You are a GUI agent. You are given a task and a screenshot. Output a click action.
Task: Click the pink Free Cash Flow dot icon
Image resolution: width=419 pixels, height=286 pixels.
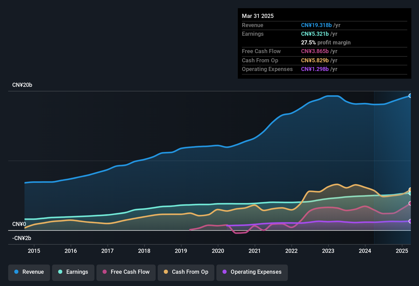tap(104, 272)
